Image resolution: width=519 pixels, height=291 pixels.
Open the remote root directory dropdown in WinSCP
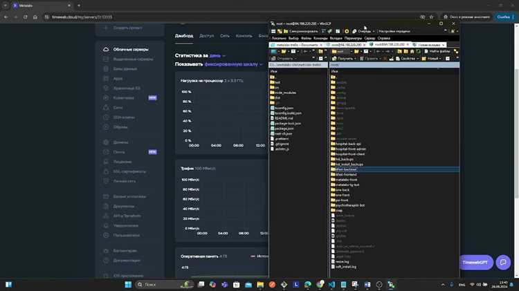point(341,51)
